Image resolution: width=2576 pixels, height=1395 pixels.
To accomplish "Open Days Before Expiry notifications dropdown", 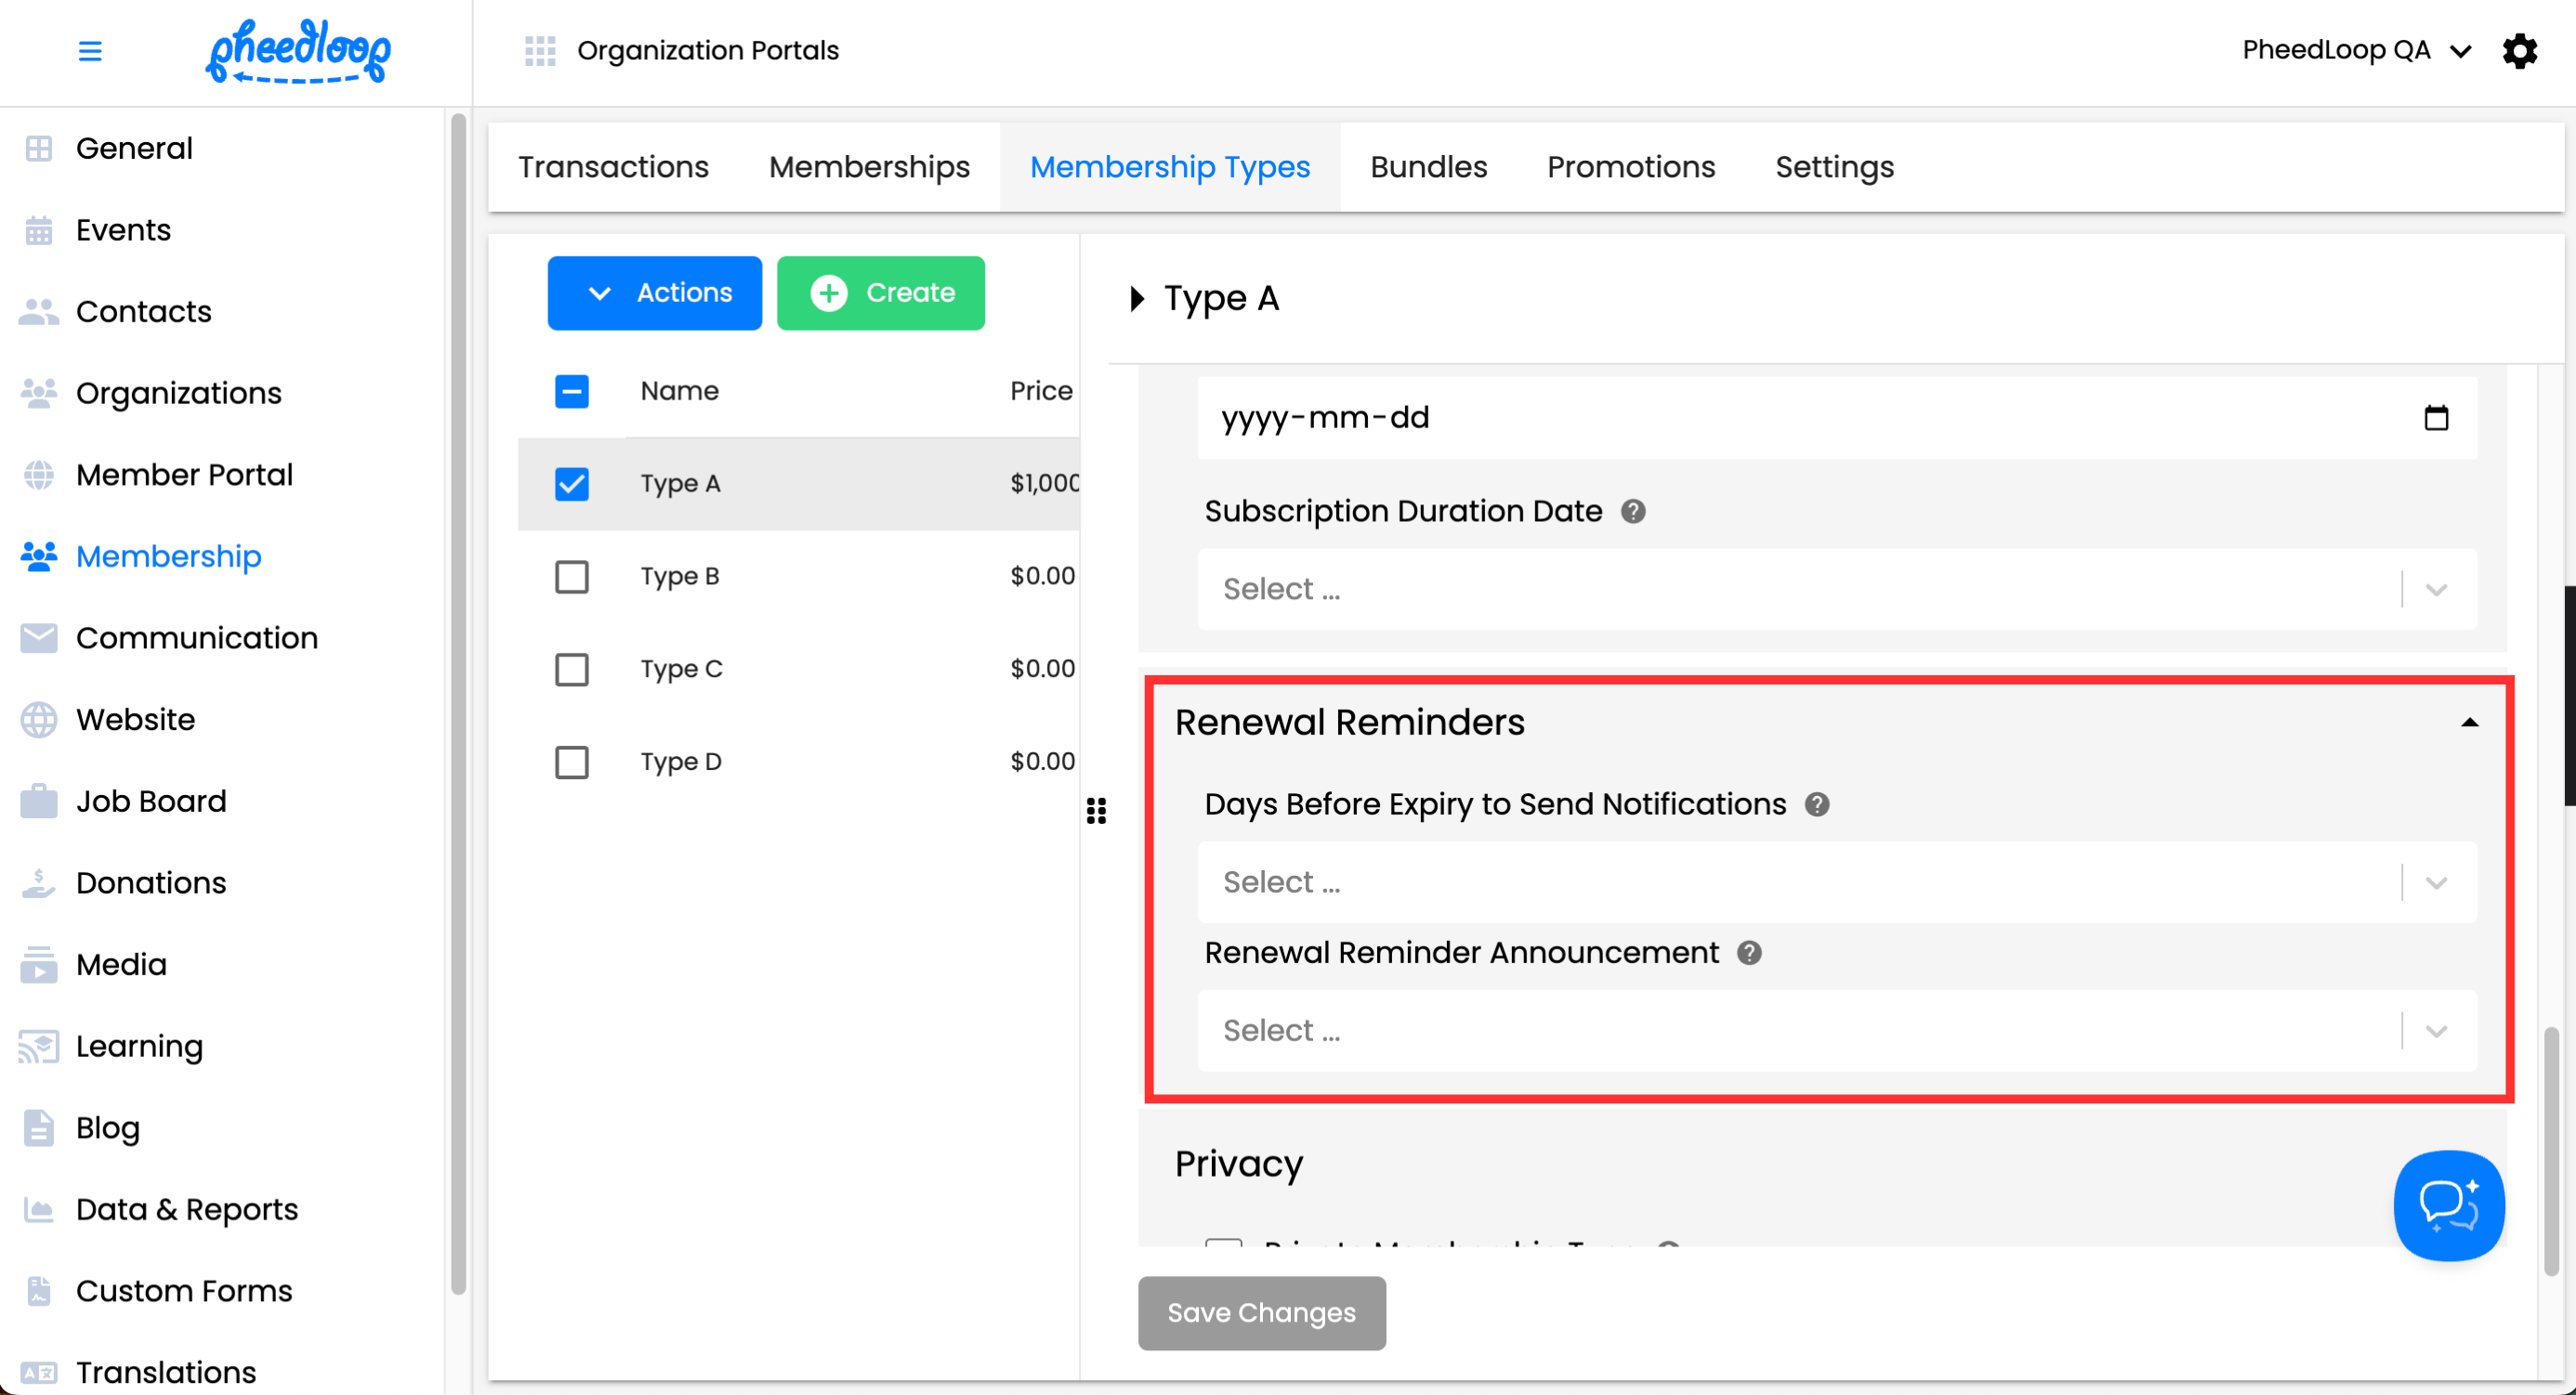I will pos(1836,882).
